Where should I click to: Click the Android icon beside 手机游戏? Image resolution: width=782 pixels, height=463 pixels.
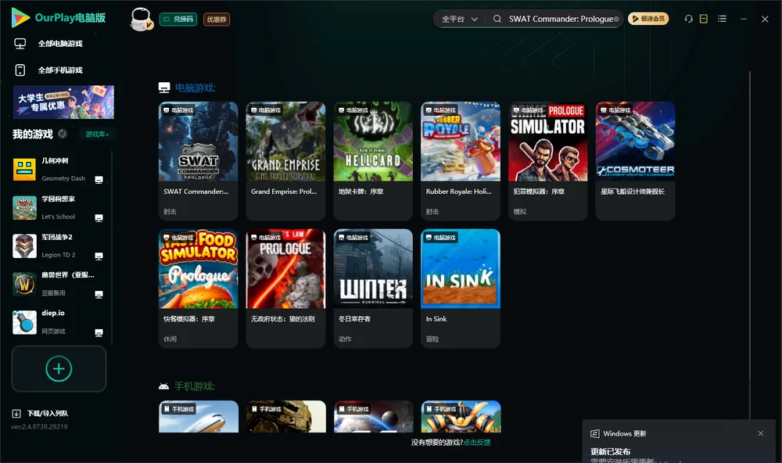(163, 386)
